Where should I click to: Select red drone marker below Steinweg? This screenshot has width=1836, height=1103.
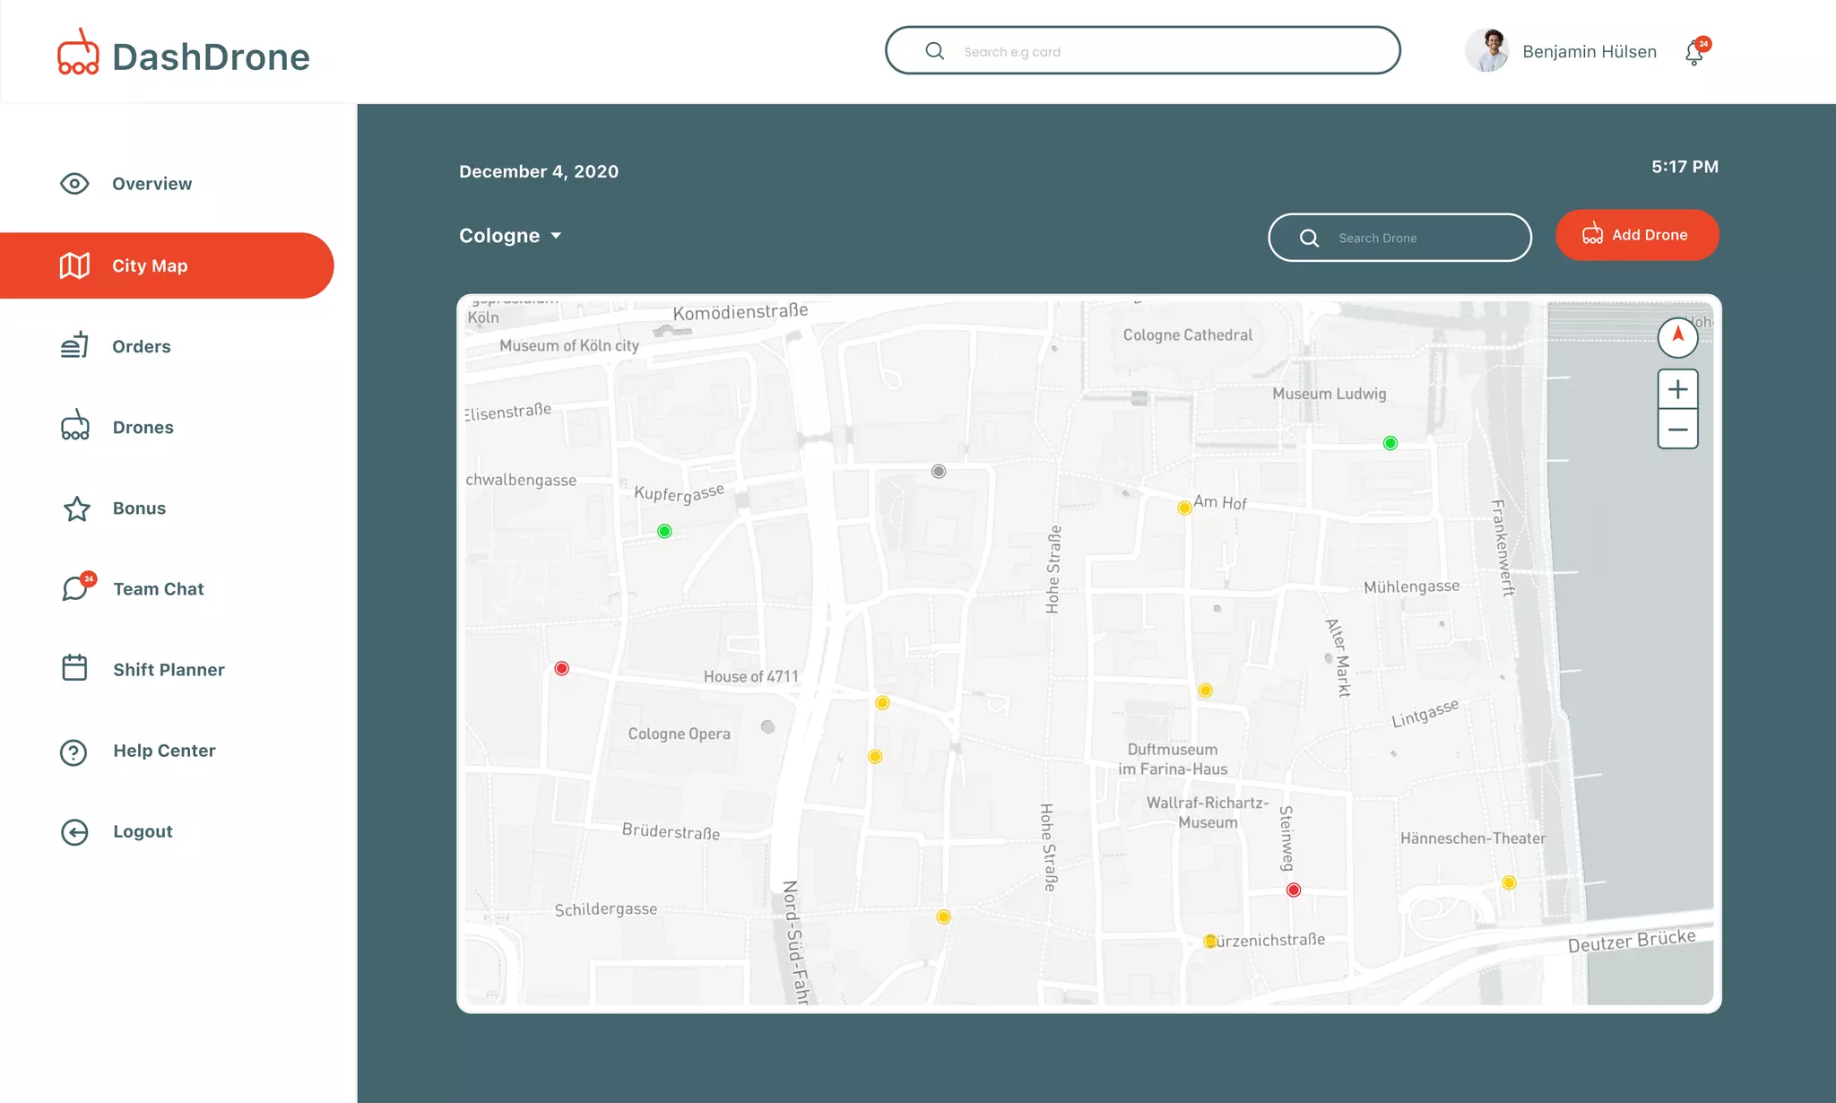click(1294, 890)
